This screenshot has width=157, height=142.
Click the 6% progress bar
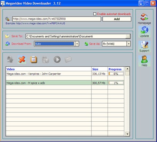116,74
